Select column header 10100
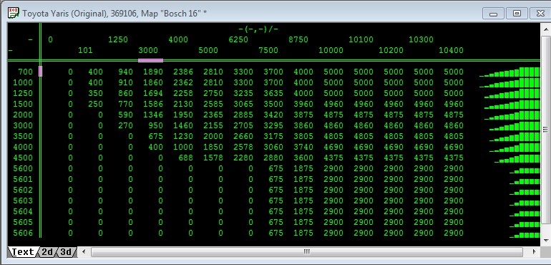This screenshot has width=551, height=265. tap(361, 39)
